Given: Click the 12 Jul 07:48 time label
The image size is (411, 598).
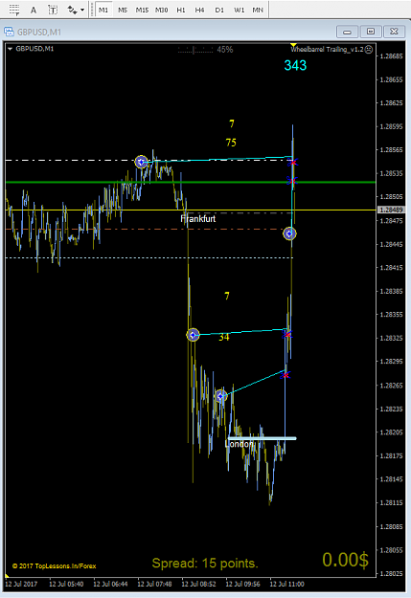Looking at the screenshot, I should pyautogui.click(x=154, y=585).
